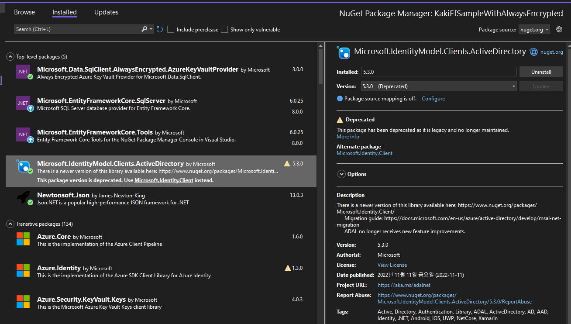Toggle Show only vulnerable checkbox

(x=224, y=29)
